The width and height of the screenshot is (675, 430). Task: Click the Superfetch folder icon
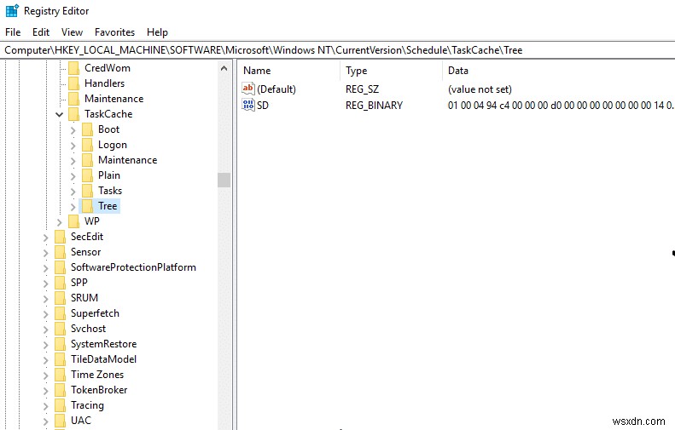[x=61, y=313]
